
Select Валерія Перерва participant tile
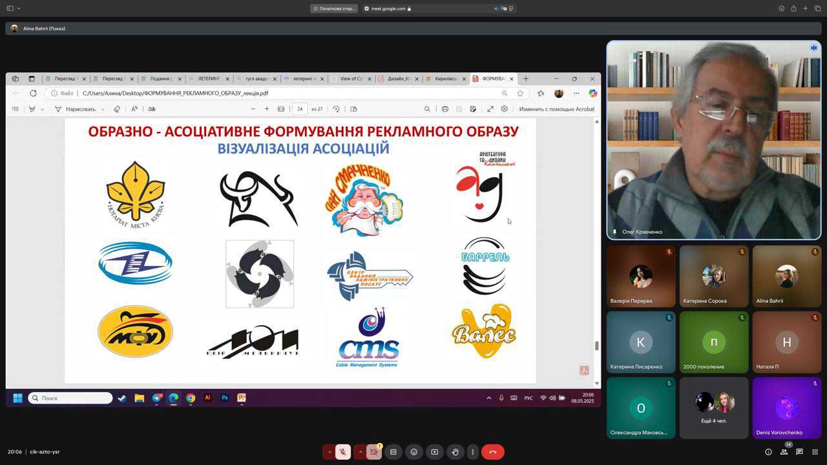pos(641,276)
